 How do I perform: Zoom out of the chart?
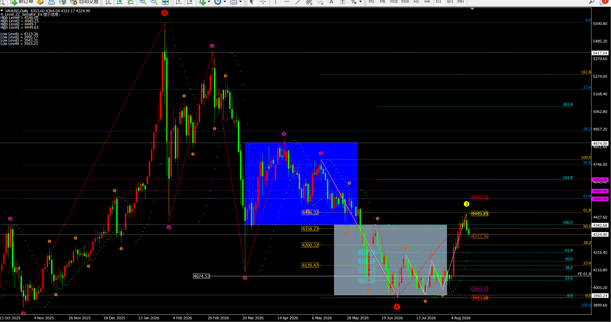(x=154, y=2)
